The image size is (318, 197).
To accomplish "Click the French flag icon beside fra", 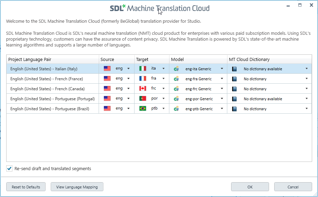I will click(x=143, y=79).
